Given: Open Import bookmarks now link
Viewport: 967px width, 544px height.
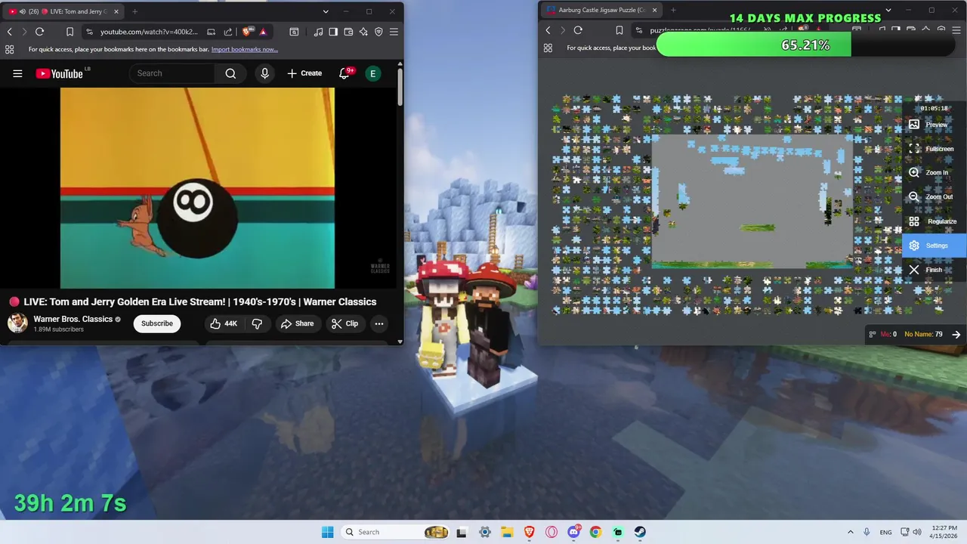Looking at the screenshot, I should [245, 49].
